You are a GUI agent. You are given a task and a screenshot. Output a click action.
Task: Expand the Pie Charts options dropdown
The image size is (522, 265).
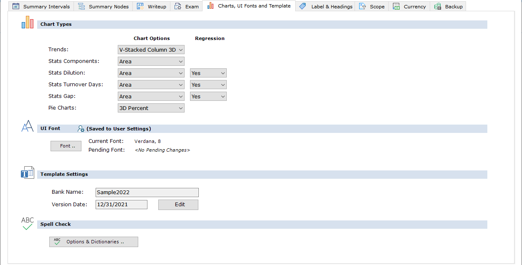tap(151, 108)
